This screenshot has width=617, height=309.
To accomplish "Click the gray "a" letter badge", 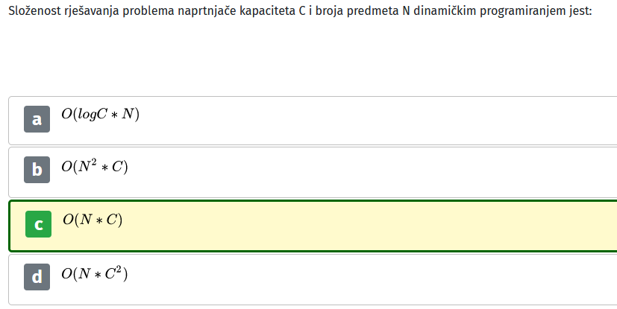I will tap(37, 119).
